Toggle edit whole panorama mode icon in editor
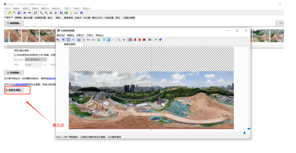Screen dimensions: 296x153 69,40
